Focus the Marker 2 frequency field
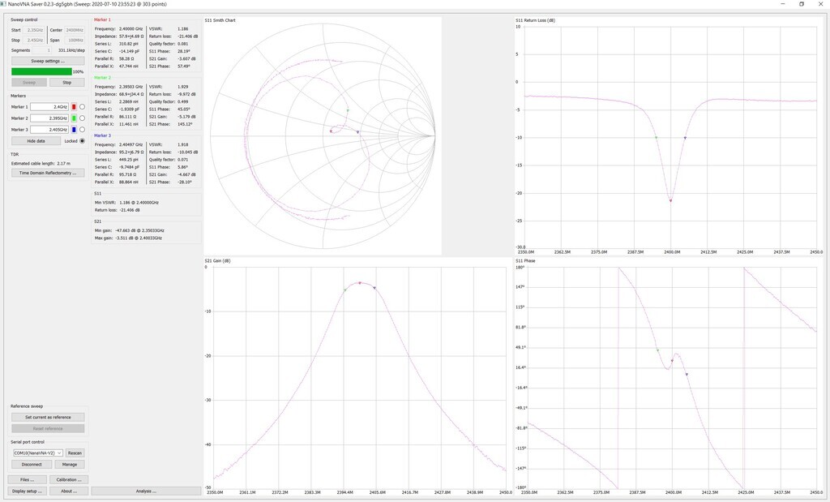The height and width of the screenshot is (502, 830). pos(49,118)
